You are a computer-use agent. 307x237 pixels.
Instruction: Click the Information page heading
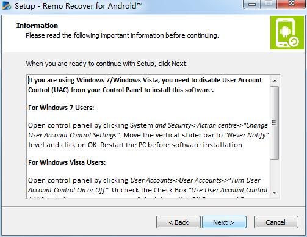[37, 26]
